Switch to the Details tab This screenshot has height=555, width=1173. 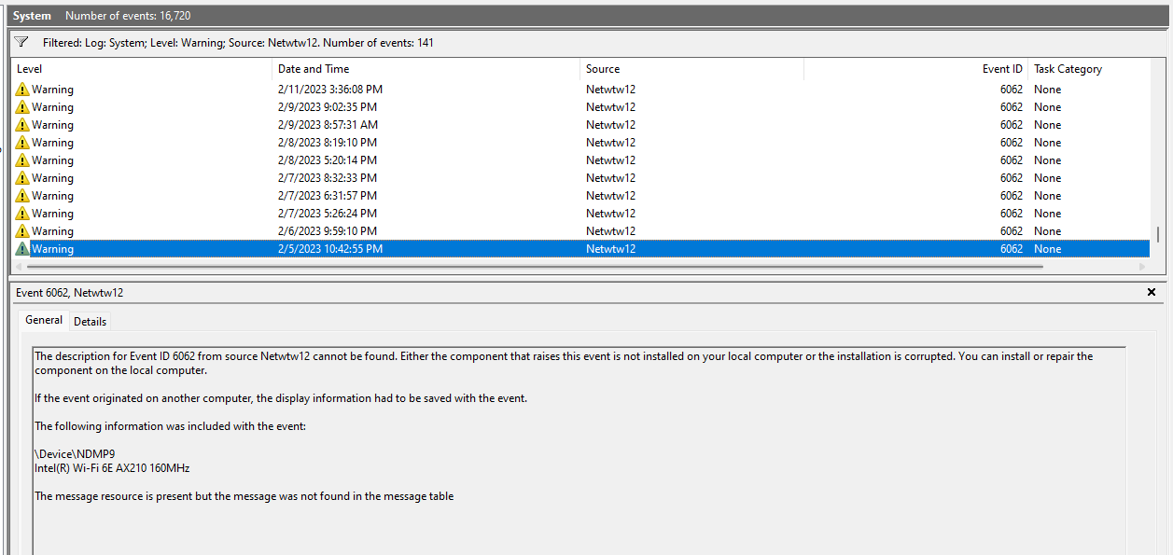pyautogui.click(x=90, y=321)
